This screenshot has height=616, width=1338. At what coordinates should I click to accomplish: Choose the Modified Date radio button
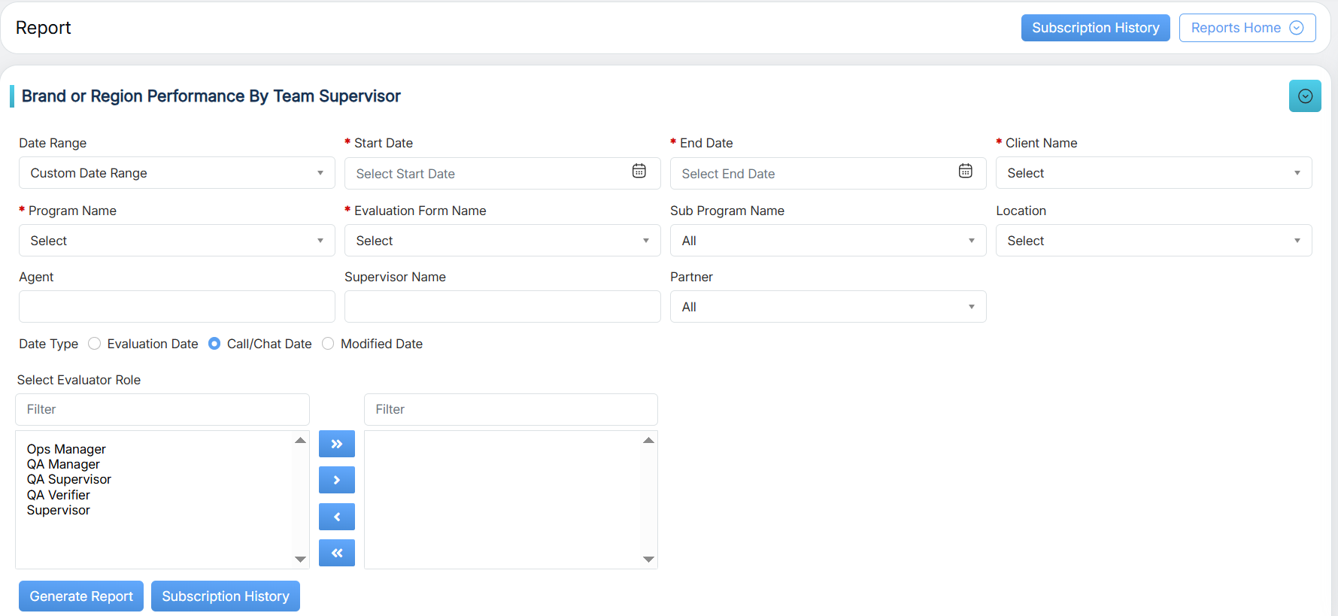(328, 344)
